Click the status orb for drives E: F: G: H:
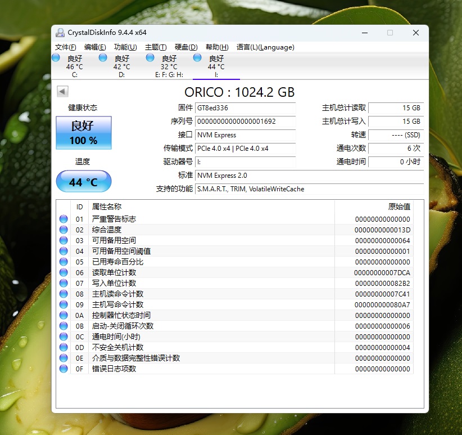The width and height of the screenshot is (462, 435). click(150, 57)
